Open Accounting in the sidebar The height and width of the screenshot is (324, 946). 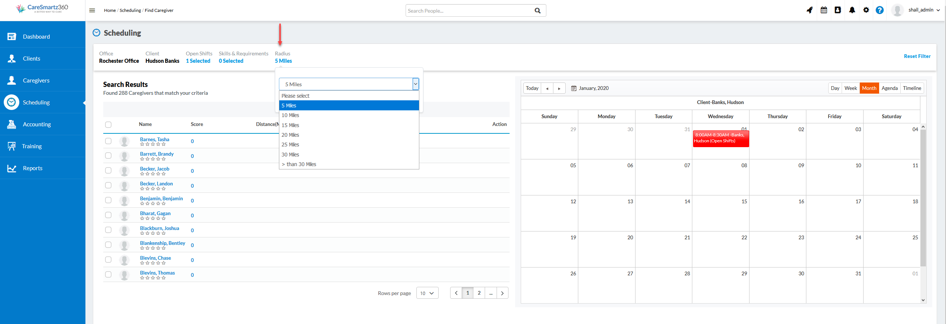pyautogui.click(x=37, y=124)
